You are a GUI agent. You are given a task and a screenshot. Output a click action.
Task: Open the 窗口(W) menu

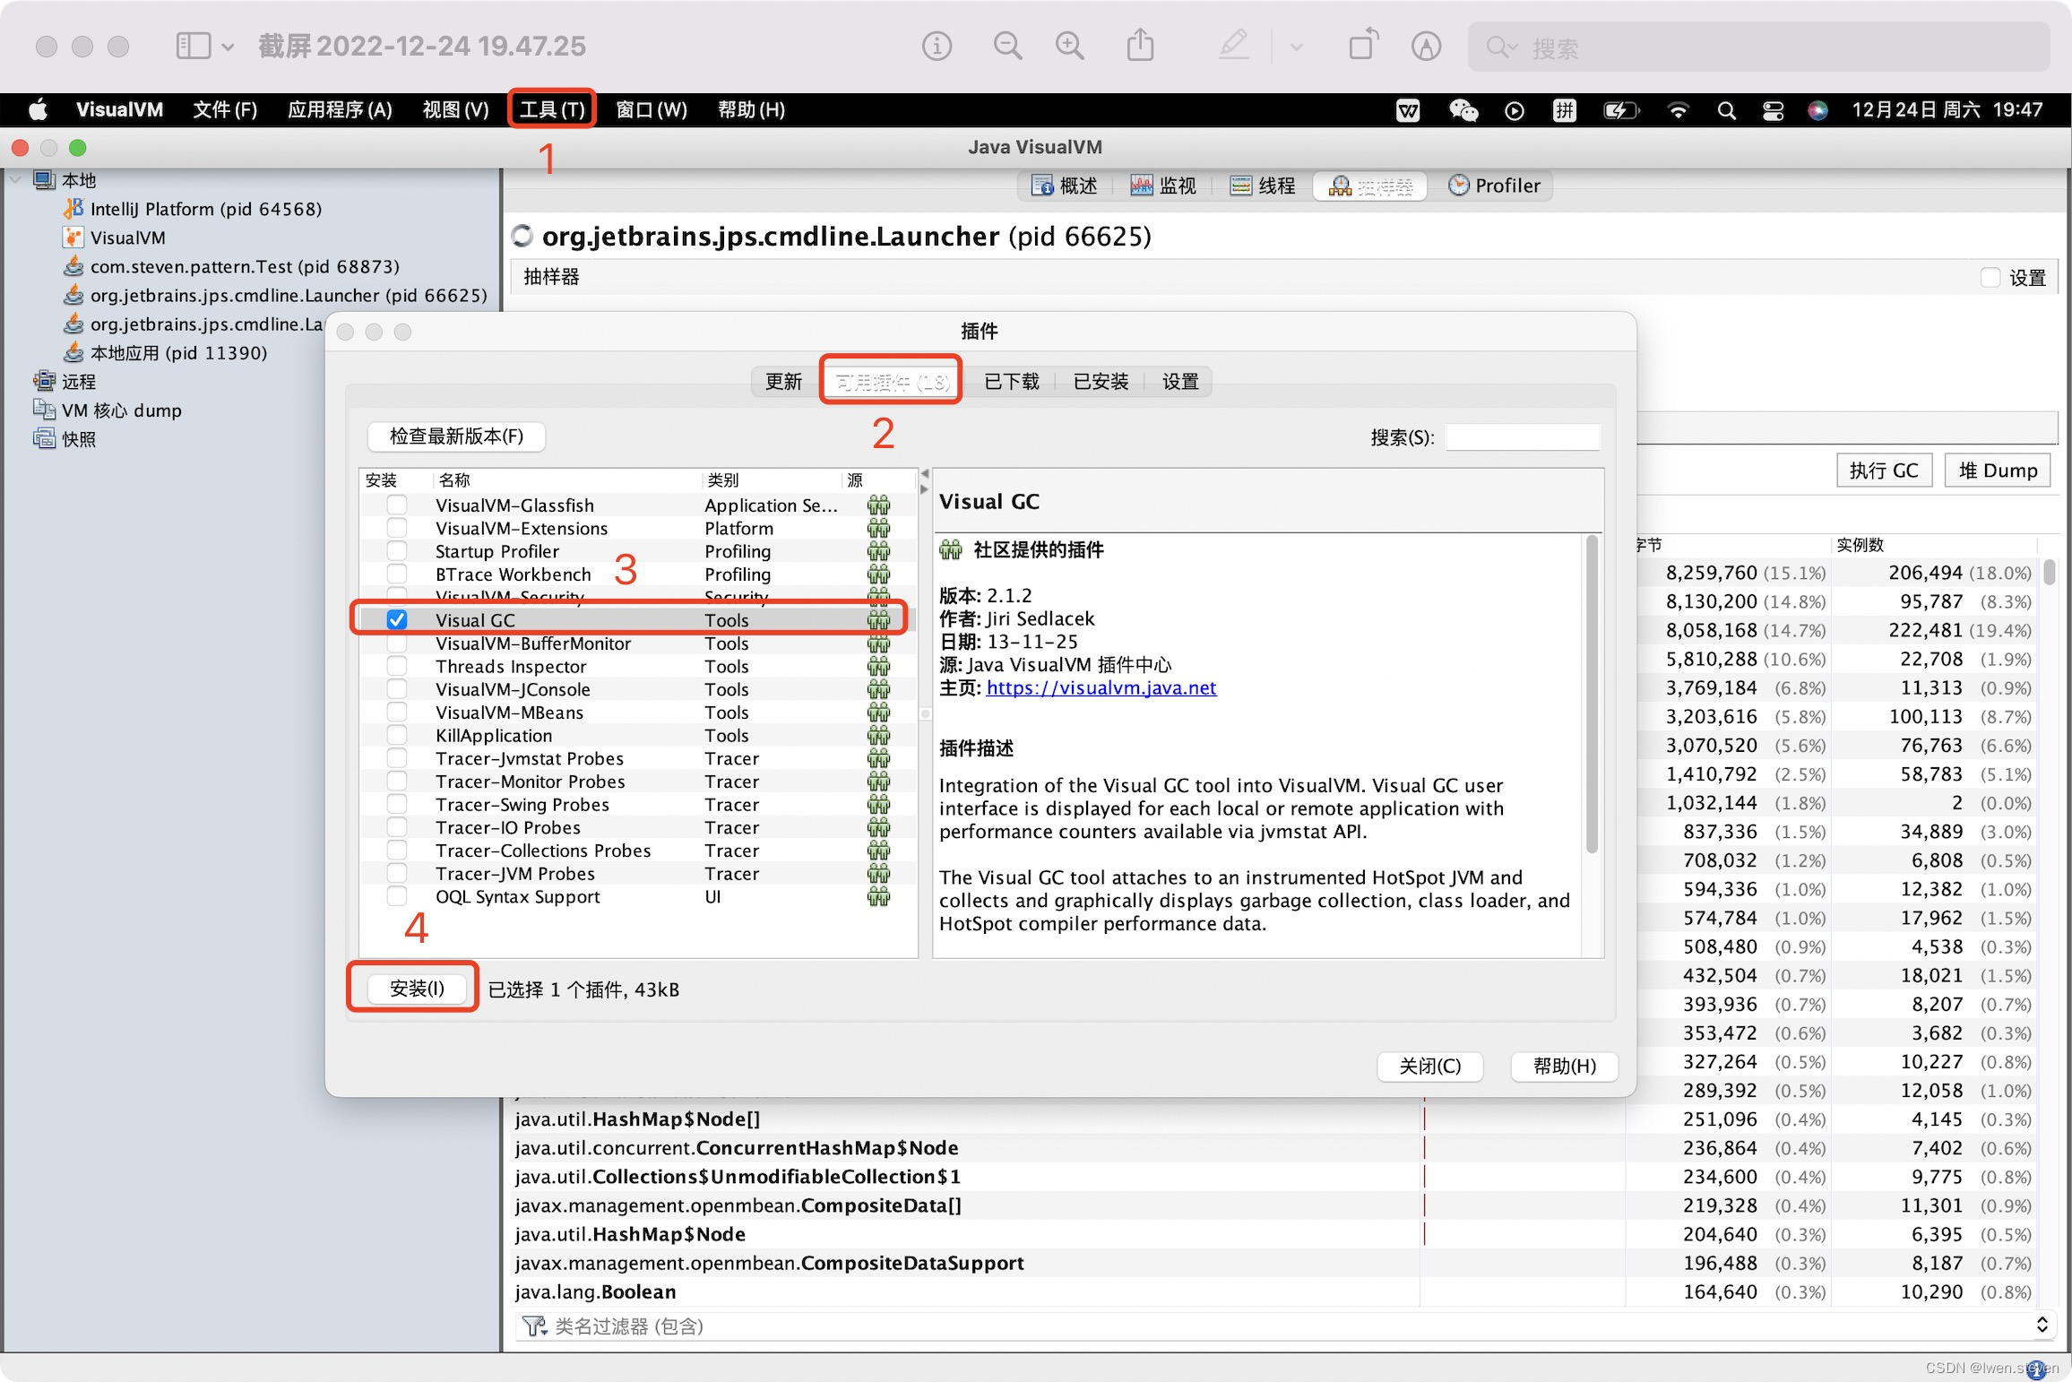tap(652, 109)
